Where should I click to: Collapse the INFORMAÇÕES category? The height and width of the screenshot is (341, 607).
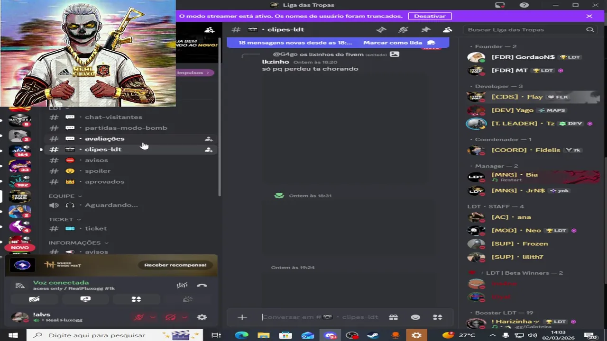click(x=78, y=242)
